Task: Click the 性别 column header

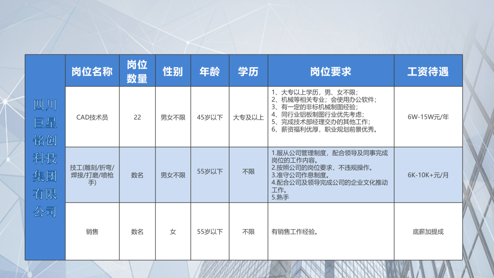Action: 172,71
